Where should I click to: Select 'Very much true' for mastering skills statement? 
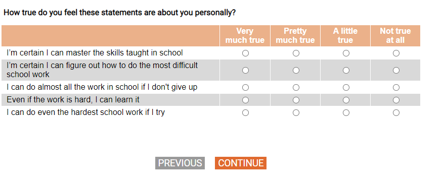[245, 53]
